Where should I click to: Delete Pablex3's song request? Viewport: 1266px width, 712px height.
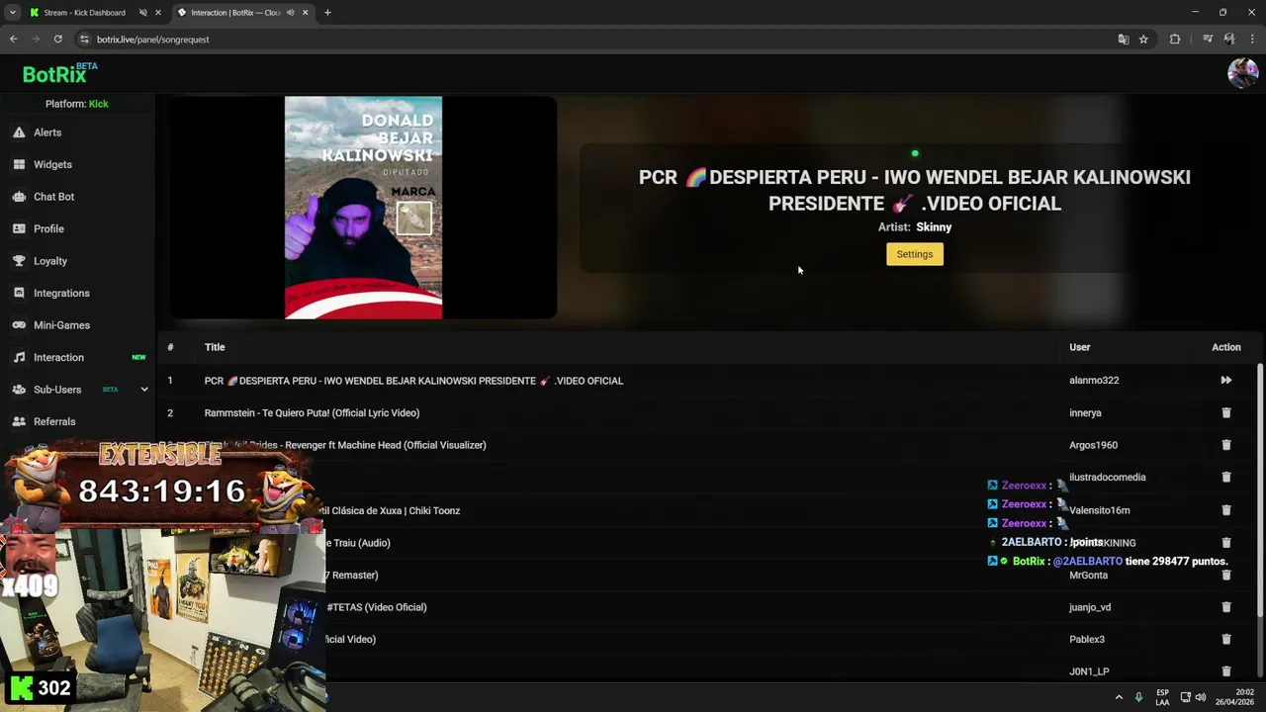[1225, 639]
